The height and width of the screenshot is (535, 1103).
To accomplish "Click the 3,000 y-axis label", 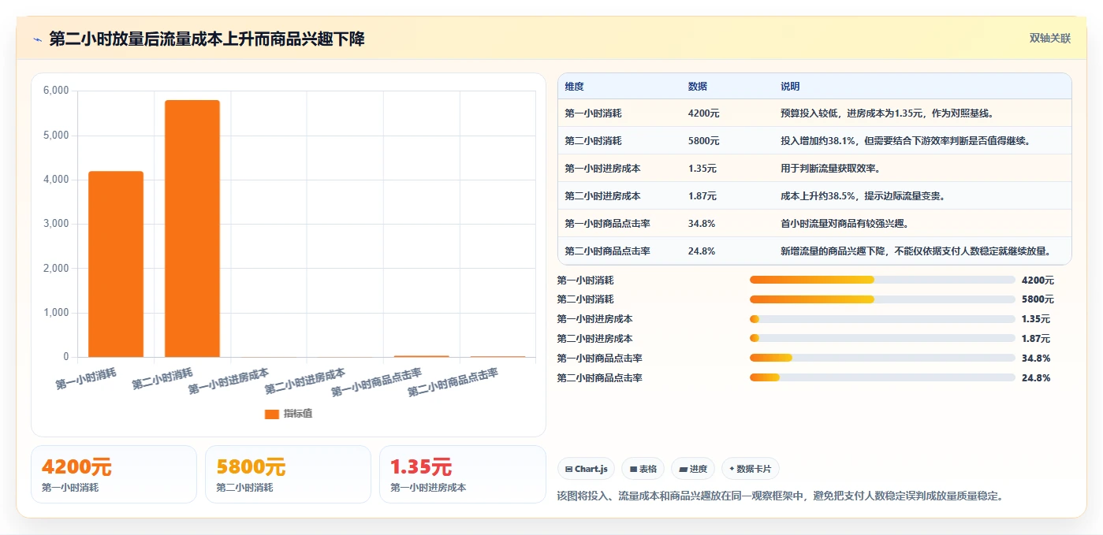I will [x=55, y=224].
